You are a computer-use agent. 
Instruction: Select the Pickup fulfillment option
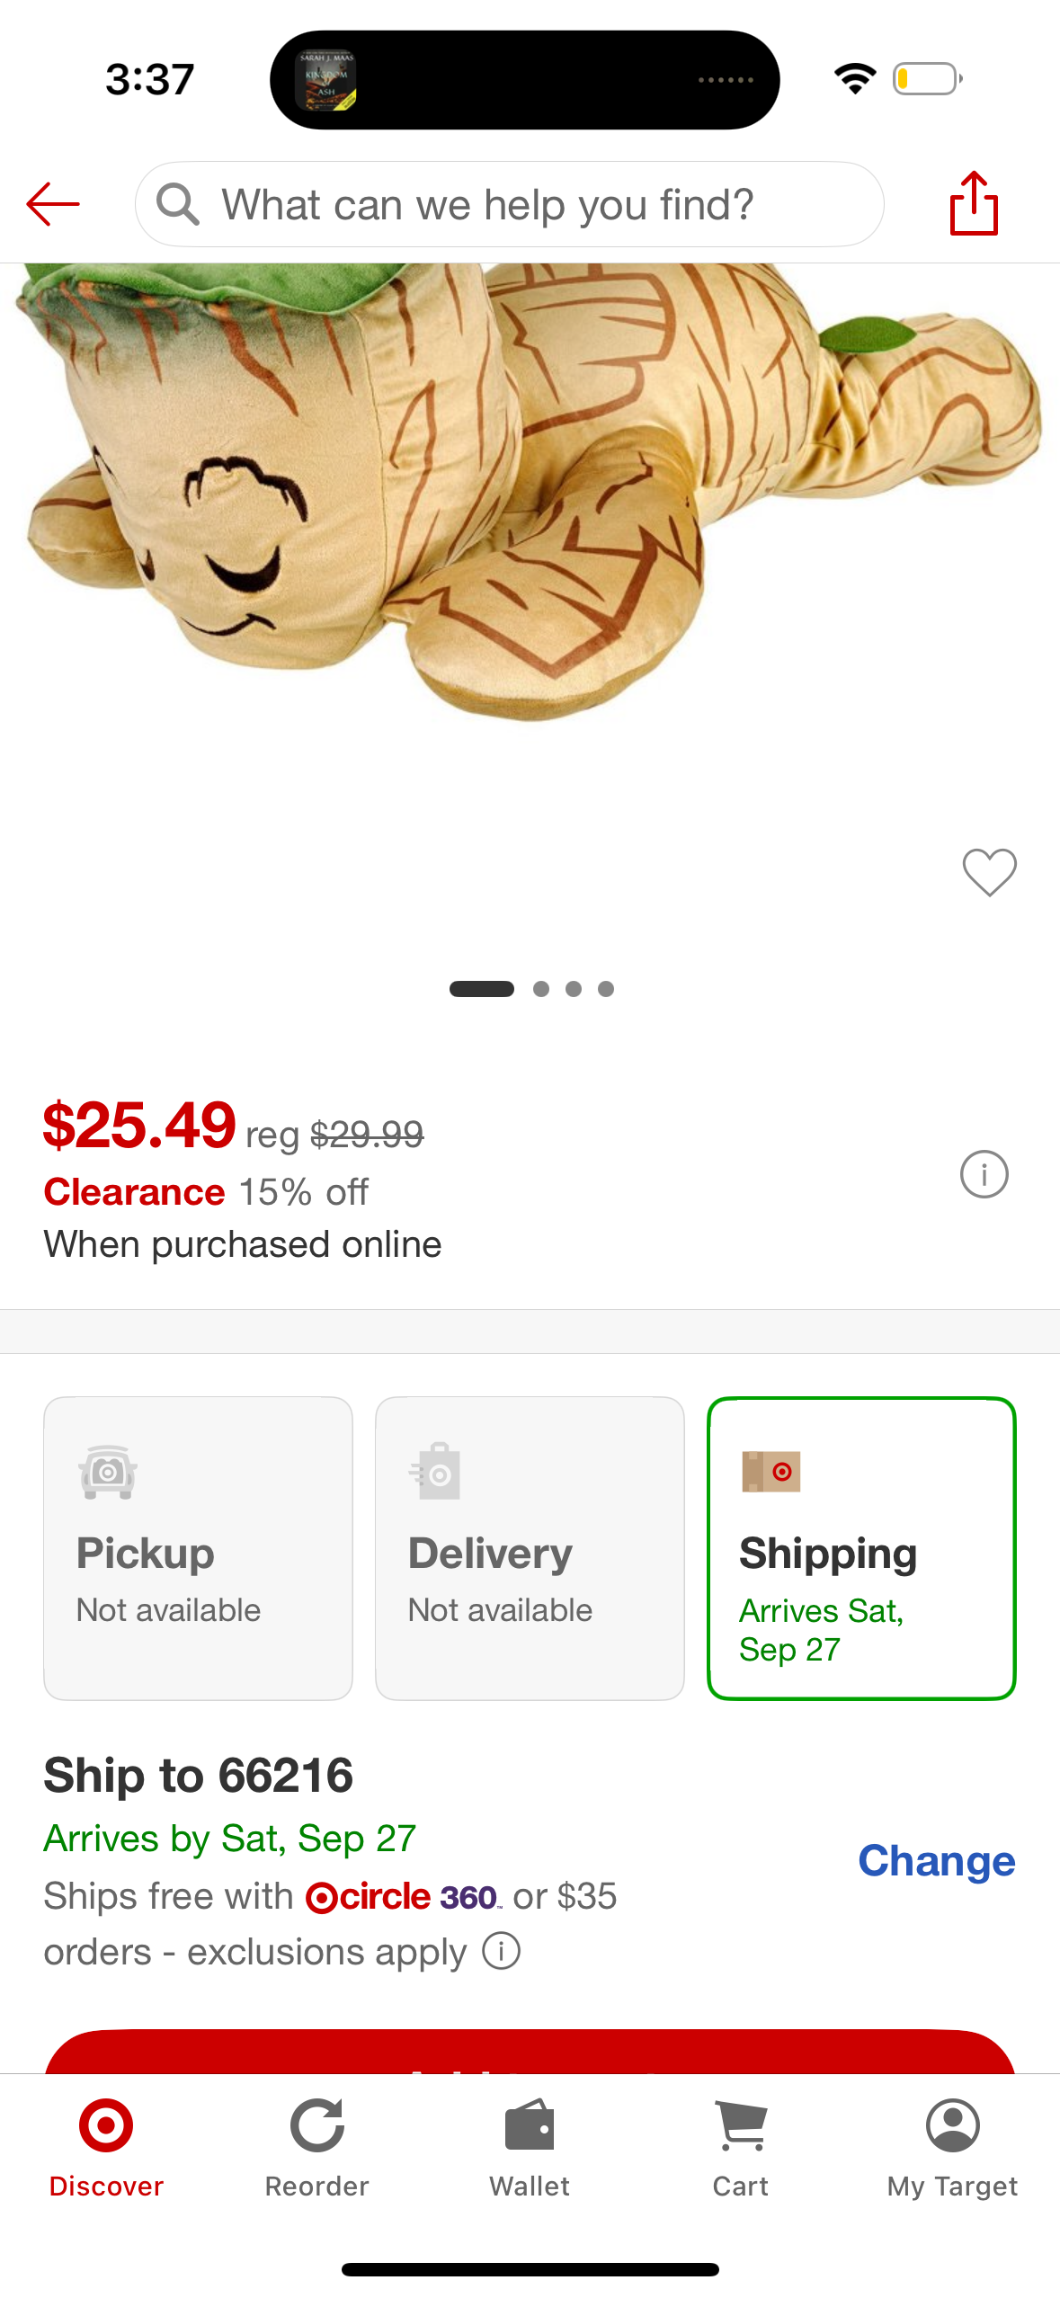tap(198, 1547)
